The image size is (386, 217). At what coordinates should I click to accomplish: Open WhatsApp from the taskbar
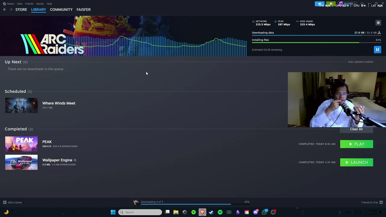(264, 212)
